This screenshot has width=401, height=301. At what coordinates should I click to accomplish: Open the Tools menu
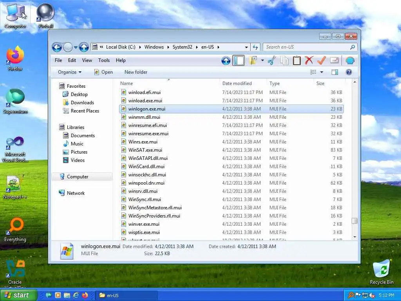(x=104, y=60)
